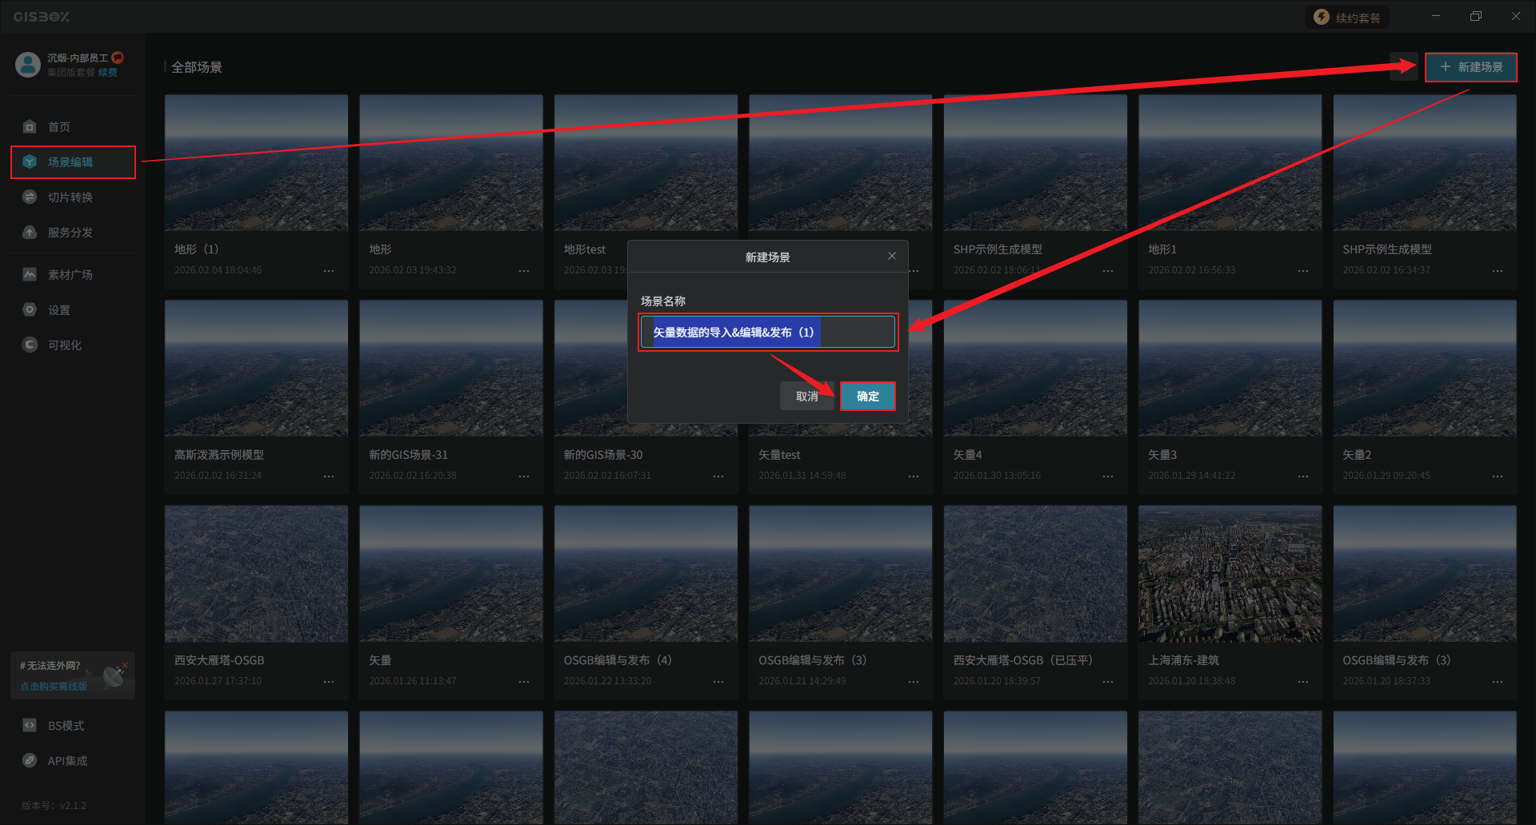Click the 续约套餐 renewal button
The image size is (1536, 825).
tap(1348, 18)
